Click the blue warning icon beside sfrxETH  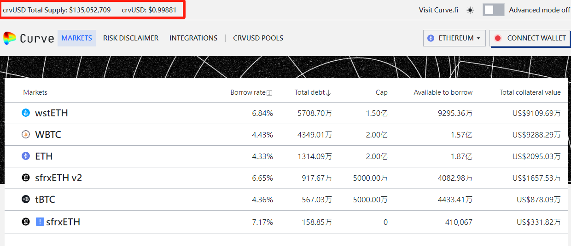40,222
